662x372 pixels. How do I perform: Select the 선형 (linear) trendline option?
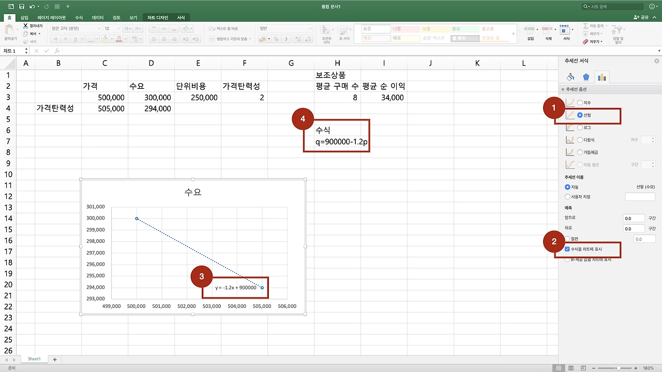click(580, 115)
